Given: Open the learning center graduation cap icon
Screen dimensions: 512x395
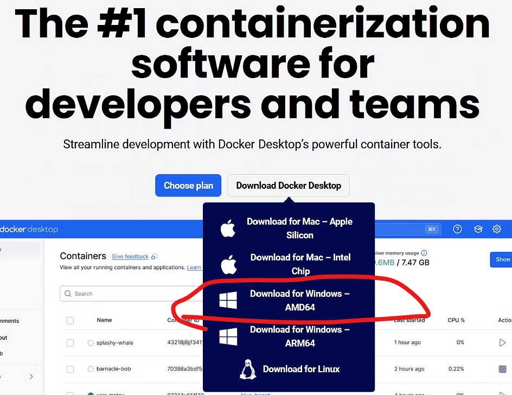Looking at the screenshot, I should point(478,229).
